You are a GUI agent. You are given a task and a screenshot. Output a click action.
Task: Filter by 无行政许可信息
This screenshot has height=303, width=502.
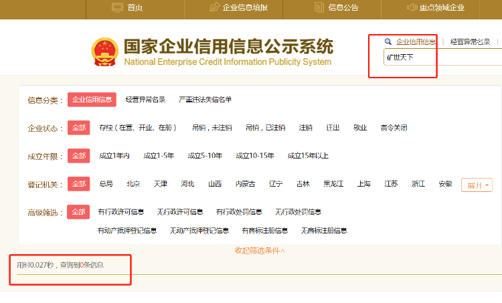tap(180, 212)
